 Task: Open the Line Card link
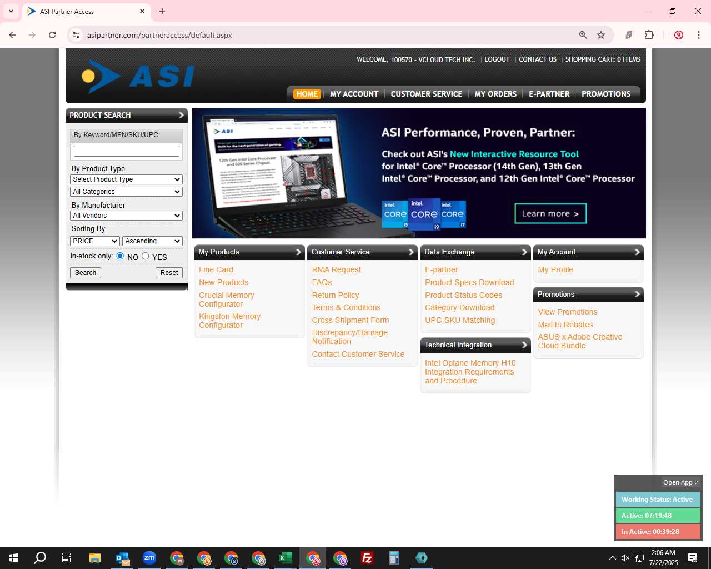(216, 269)
